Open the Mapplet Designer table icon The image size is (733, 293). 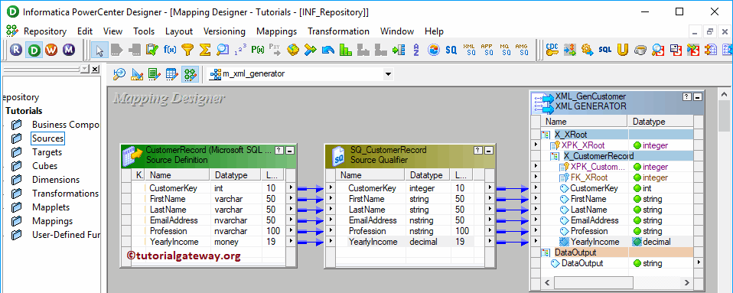172,74
